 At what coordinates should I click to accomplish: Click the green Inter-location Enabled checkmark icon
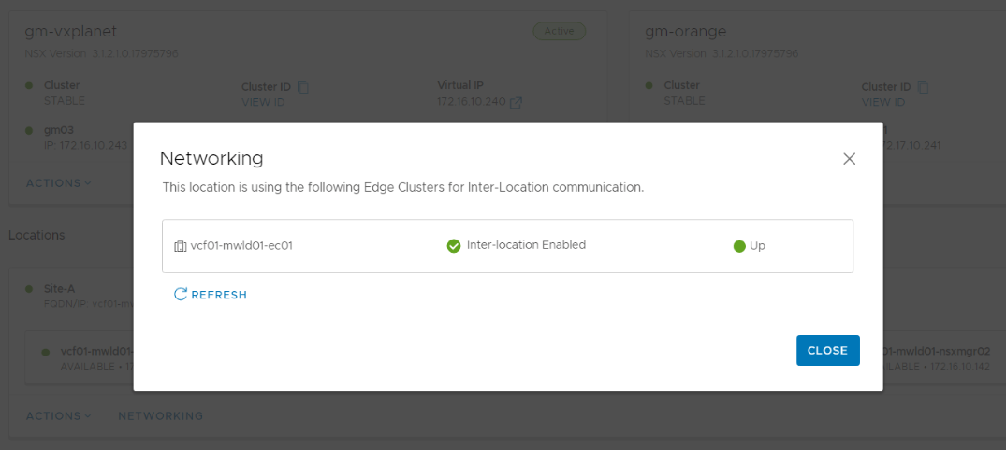coord(454,246)
